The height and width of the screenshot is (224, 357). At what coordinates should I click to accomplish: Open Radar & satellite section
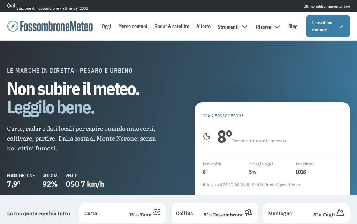pos(172,26)
